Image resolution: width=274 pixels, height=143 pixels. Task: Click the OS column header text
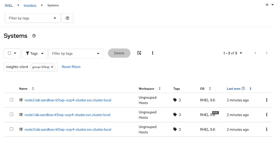[202, 89]
